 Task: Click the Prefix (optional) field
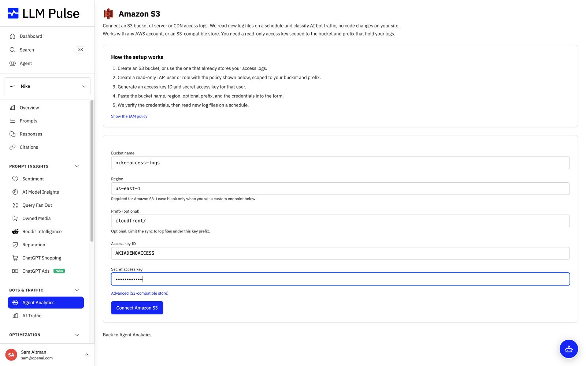(340, 221)
